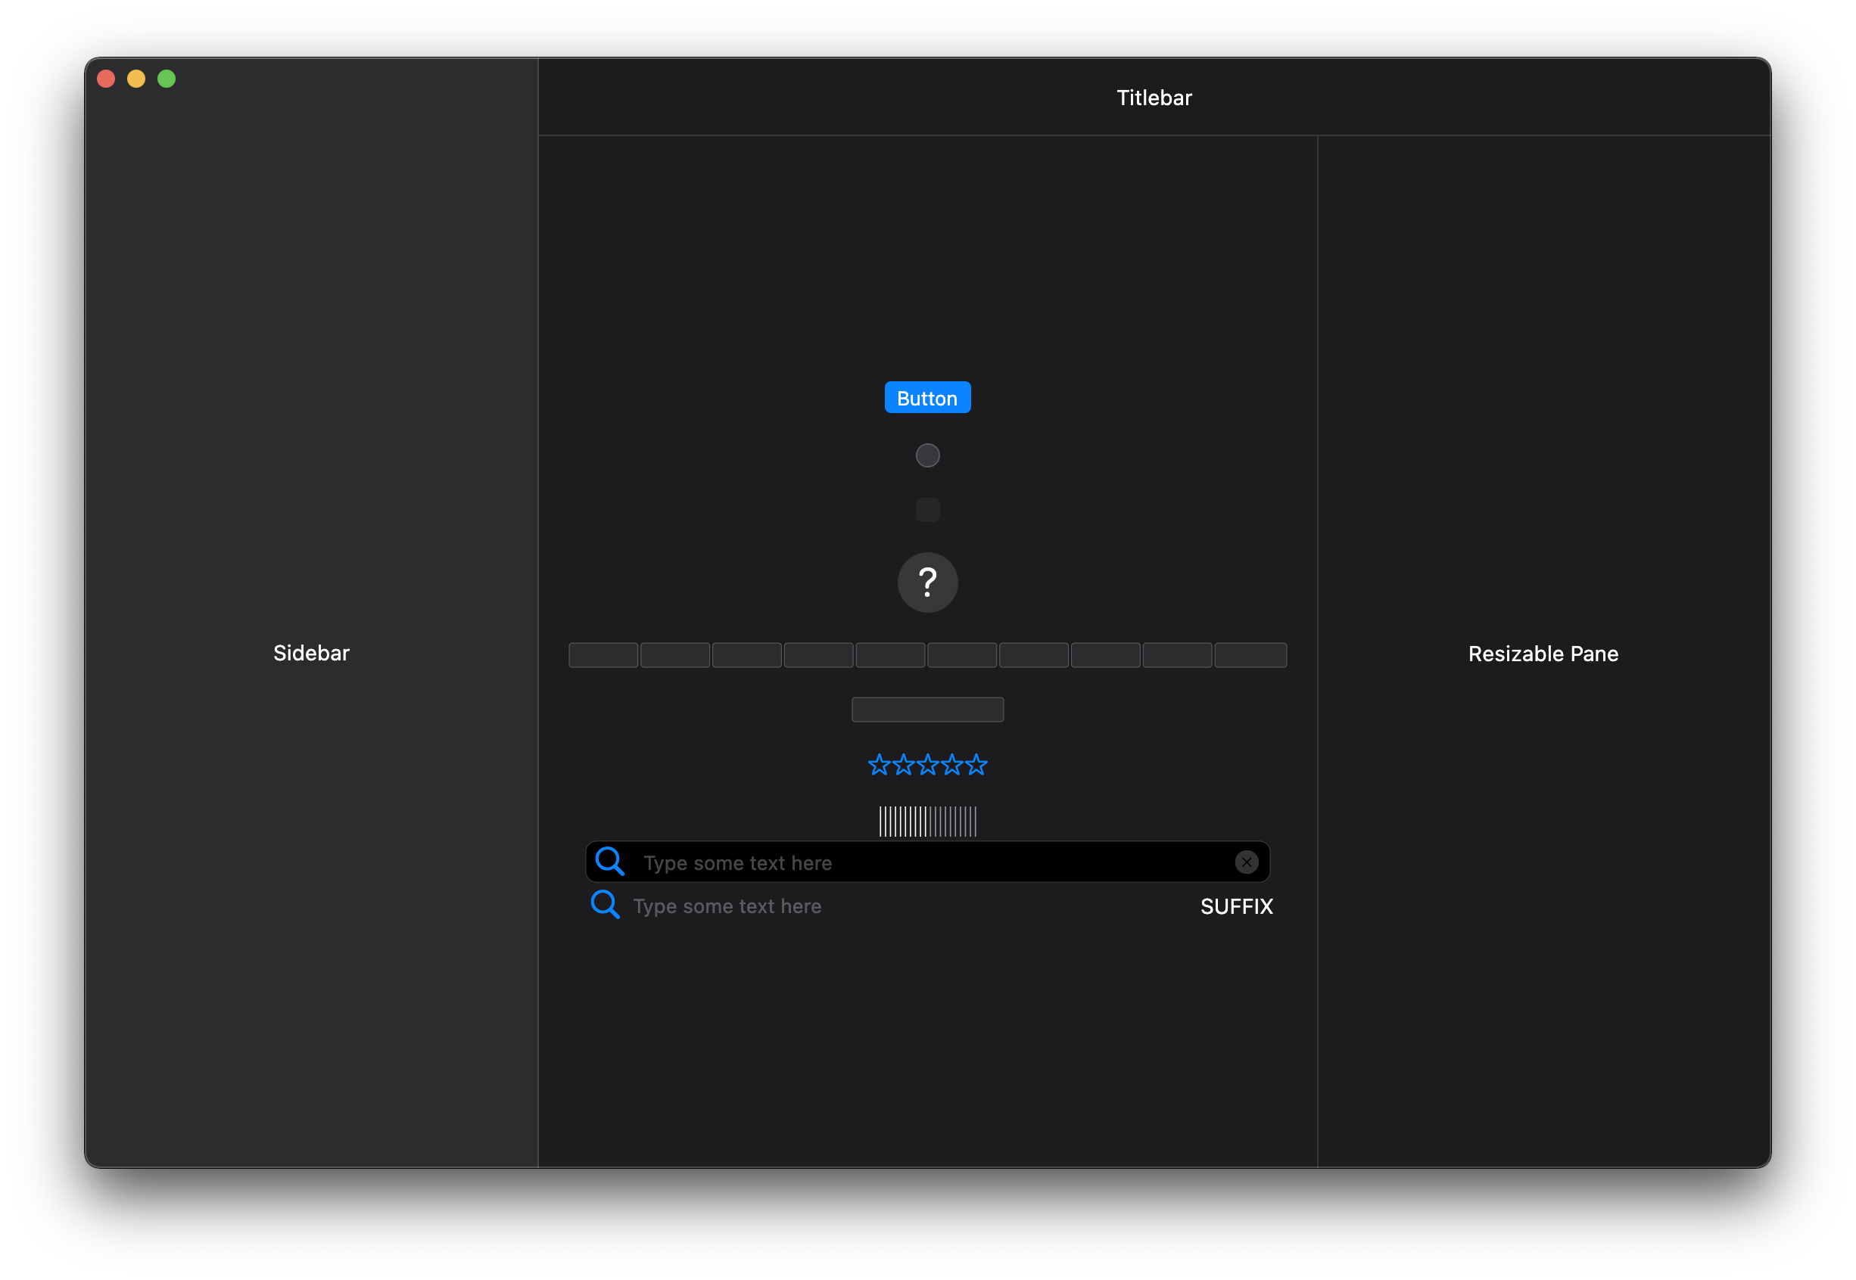The image size is (1856, 1280).
Task: Click the fifth and last rating star
Action: [976, 765]
